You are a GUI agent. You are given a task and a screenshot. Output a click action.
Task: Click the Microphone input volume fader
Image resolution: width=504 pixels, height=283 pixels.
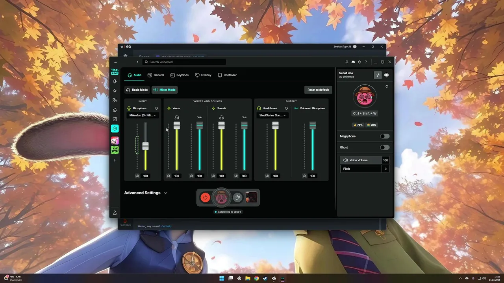[x=145, y=146]
